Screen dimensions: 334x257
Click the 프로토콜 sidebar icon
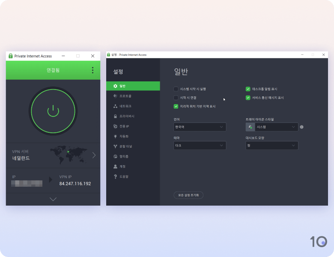point(115,96)
